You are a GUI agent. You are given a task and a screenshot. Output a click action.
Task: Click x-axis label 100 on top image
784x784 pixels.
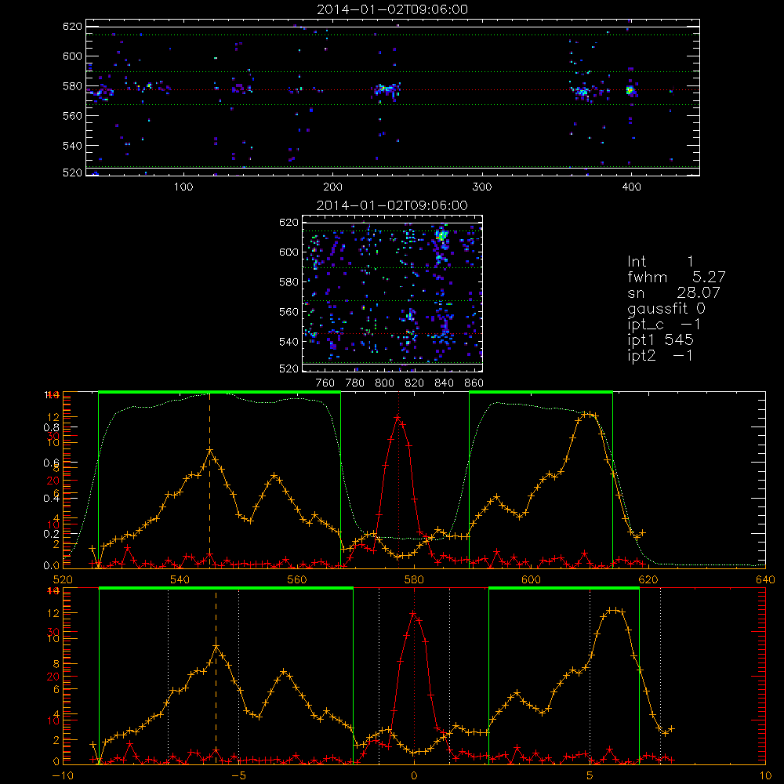[183, 187]
